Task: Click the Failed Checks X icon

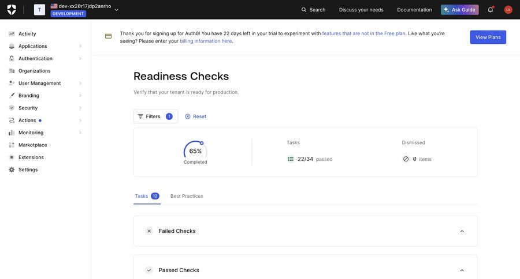Action: click(149, 231)
